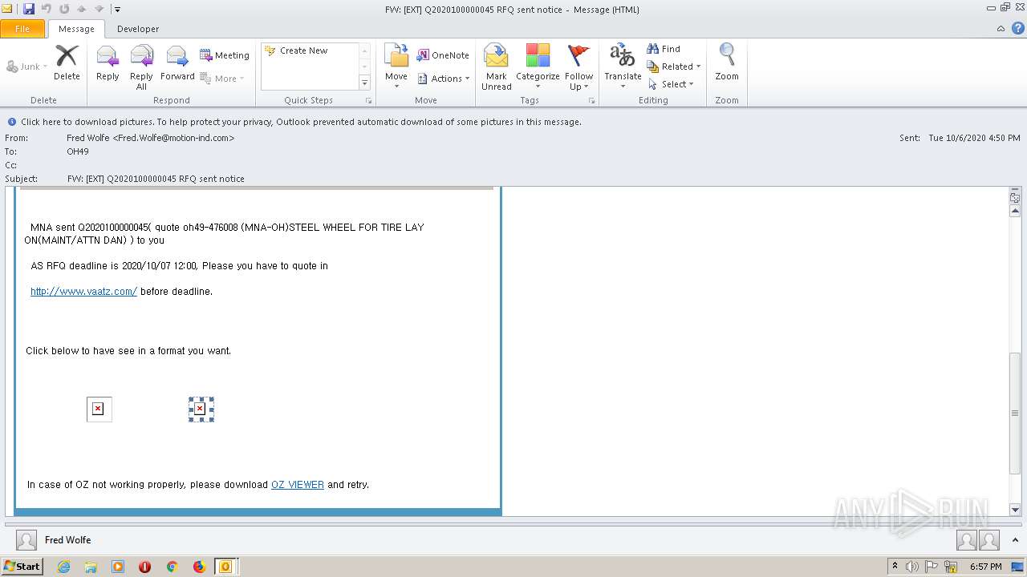The width and height of the screenshot is (1027, 577).
Task: Click the message vertical scrollbar thumb
Action: [1015, 413]
